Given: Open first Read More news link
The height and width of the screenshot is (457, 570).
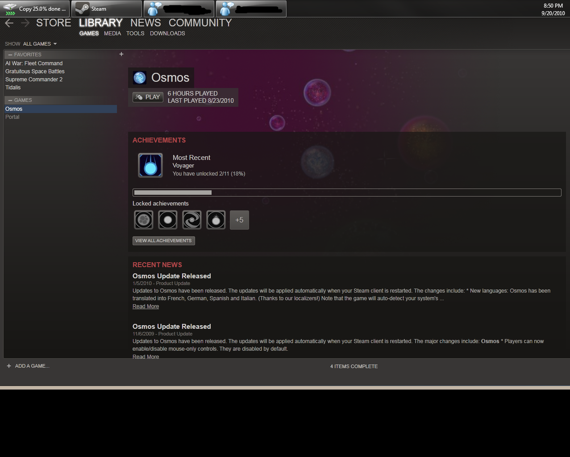Looking at the screenshot, I should tap(146, 306).
